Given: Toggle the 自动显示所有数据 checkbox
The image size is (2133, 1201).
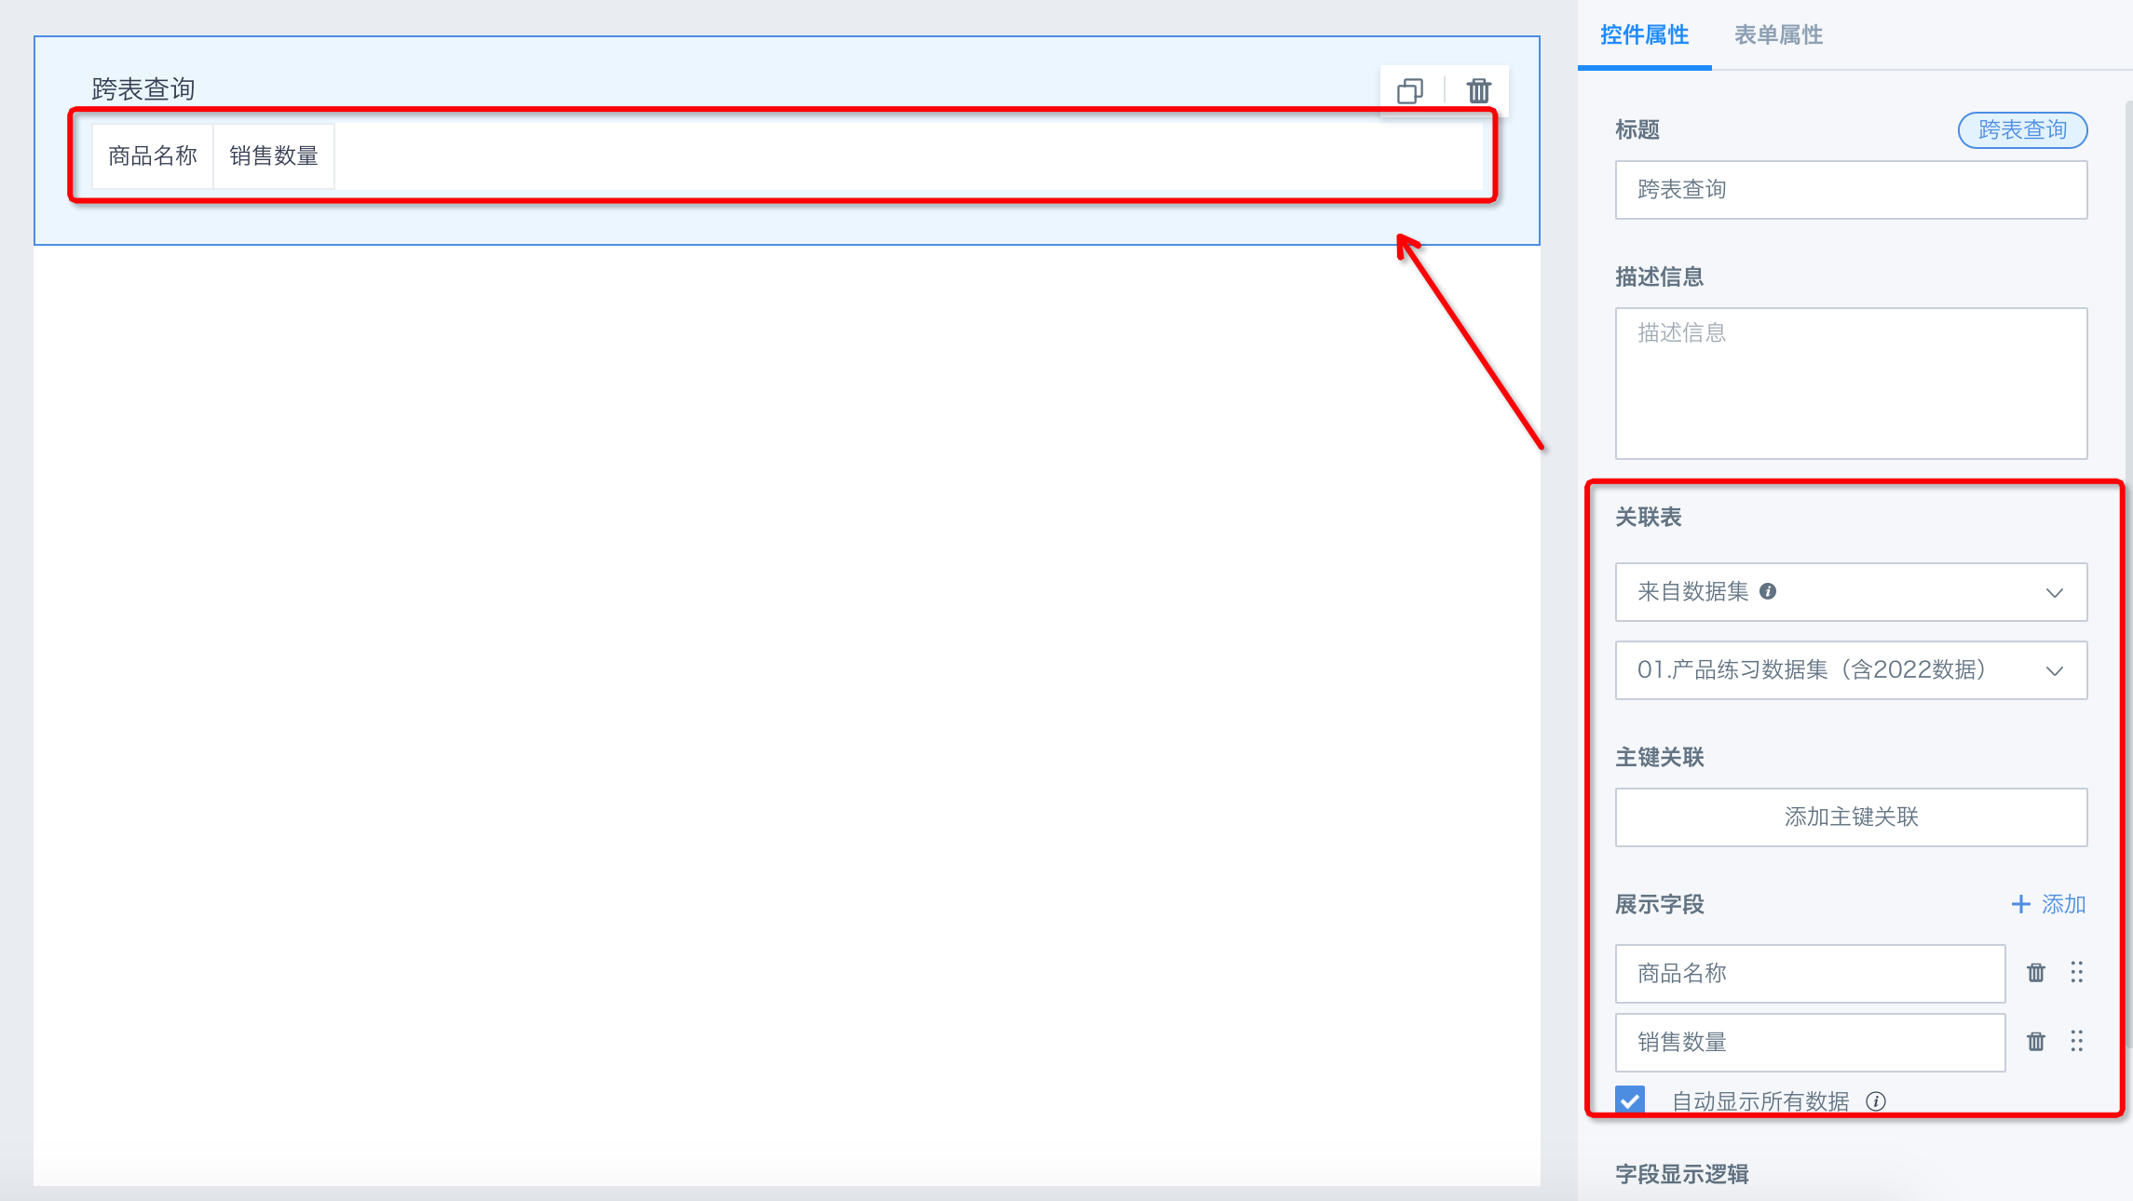Looking at the screenshot, I should pos(1630,1100).
